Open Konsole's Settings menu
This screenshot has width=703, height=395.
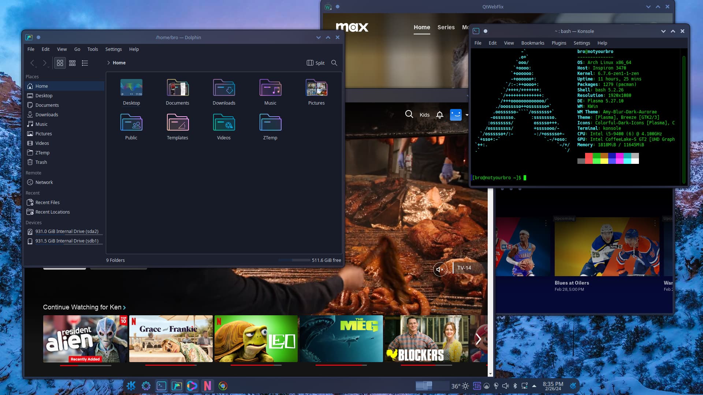click(x=581, y=43)
